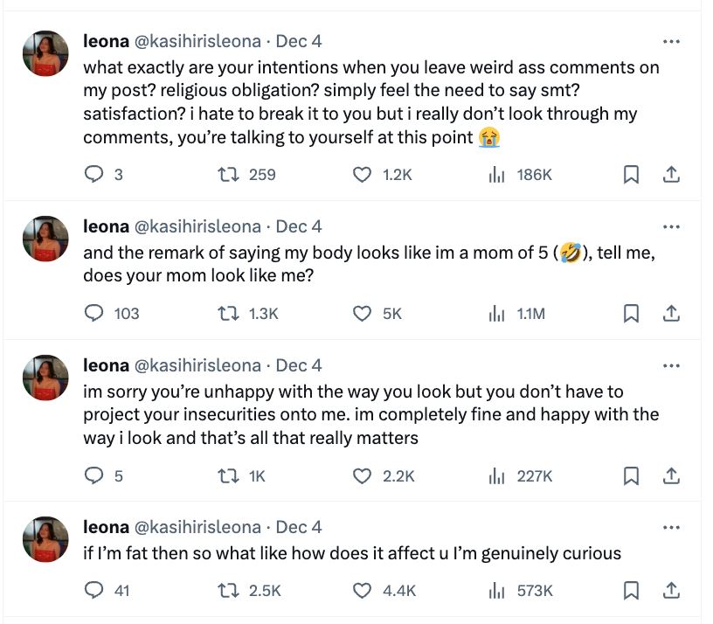Share the "mom of 5" tweet

coord(671,311)
